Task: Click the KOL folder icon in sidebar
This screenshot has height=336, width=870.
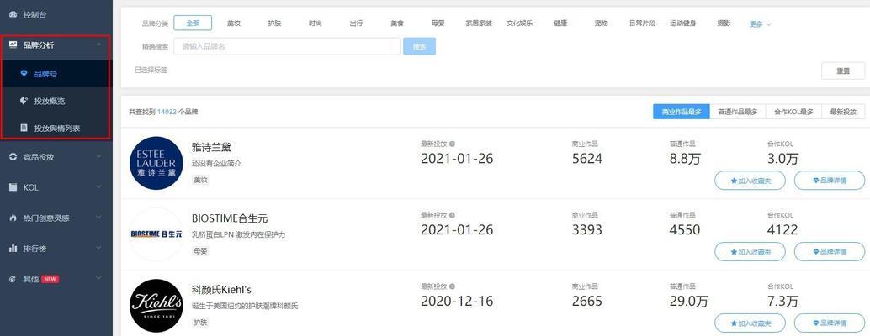Action: click(13, 187)
